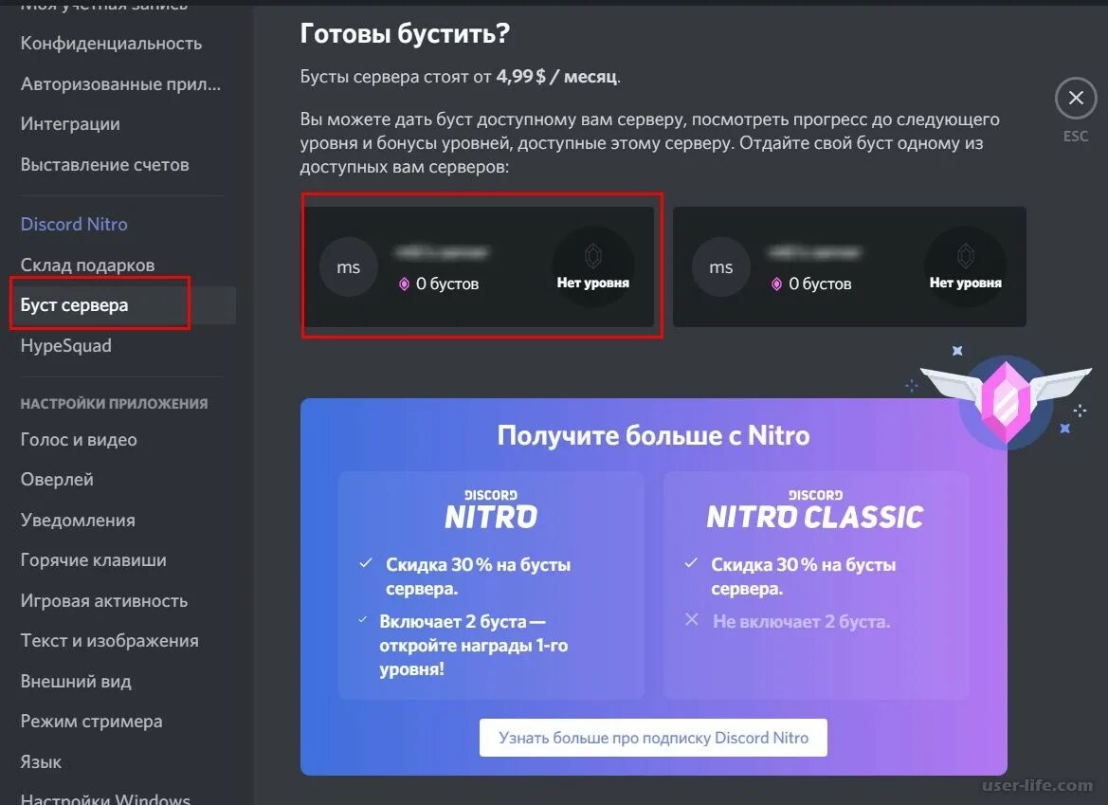Click the '4,99 $ / месяц' price text
Screen dimensions: 1108x805
coord(556,77)
